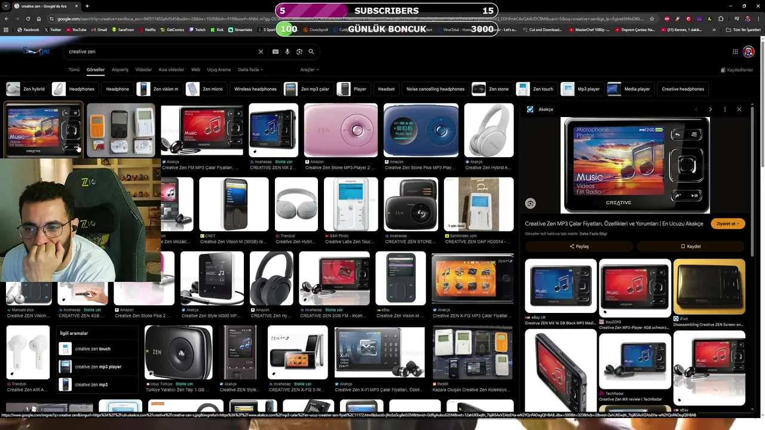Image resolution: width=765 pixels, height=430 pixels.
Task: Go to next image in preview panel
Action: [x=710, y=109]
